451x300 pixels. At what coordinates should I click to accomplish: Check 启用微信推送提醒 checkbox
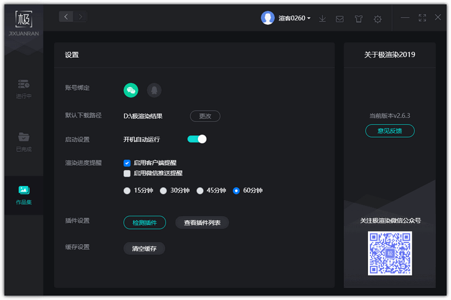[127, 173]
